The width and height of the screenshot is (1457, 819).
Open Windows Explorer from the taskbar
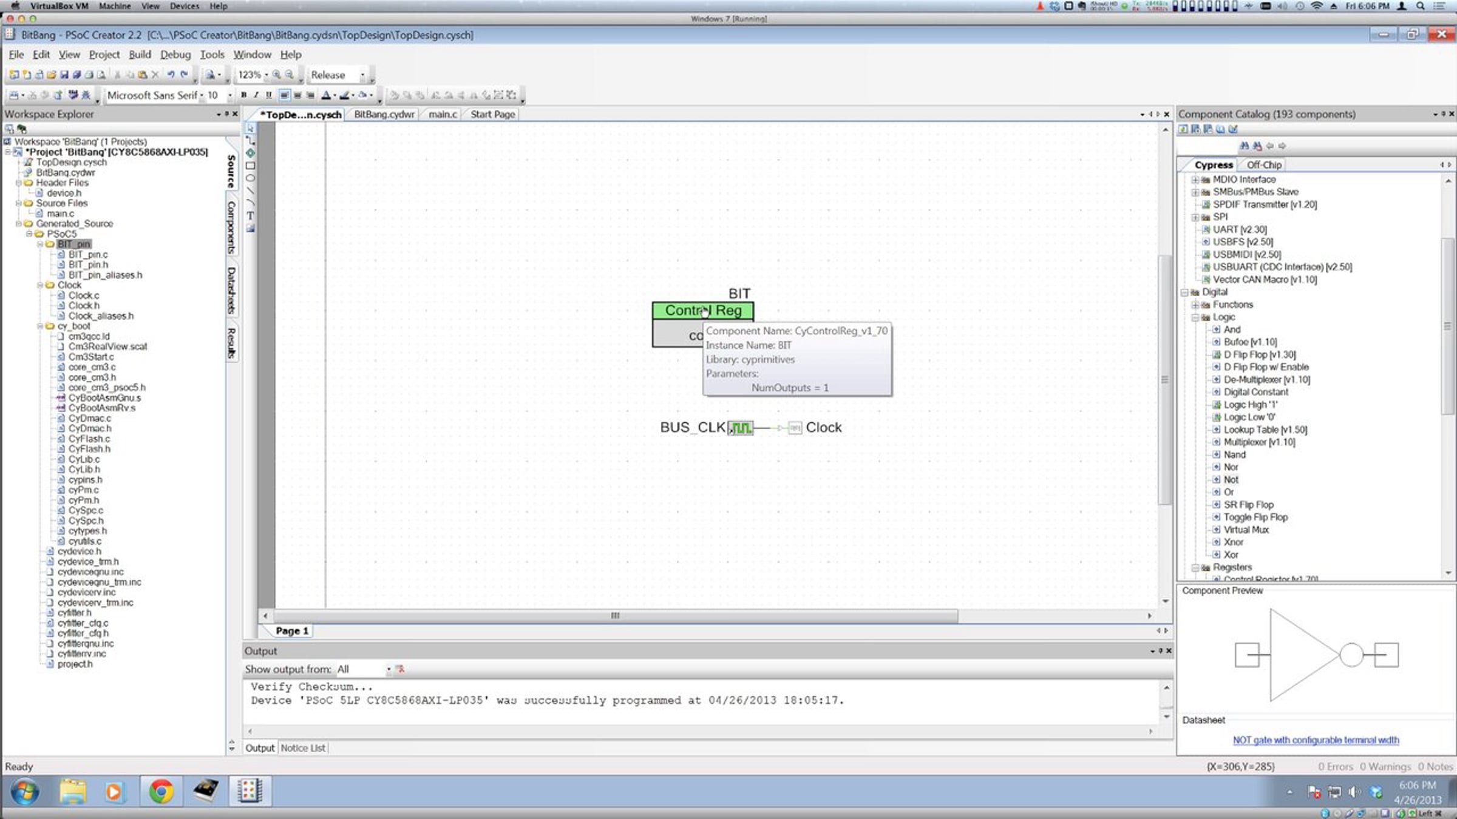[x=72, y=791]
